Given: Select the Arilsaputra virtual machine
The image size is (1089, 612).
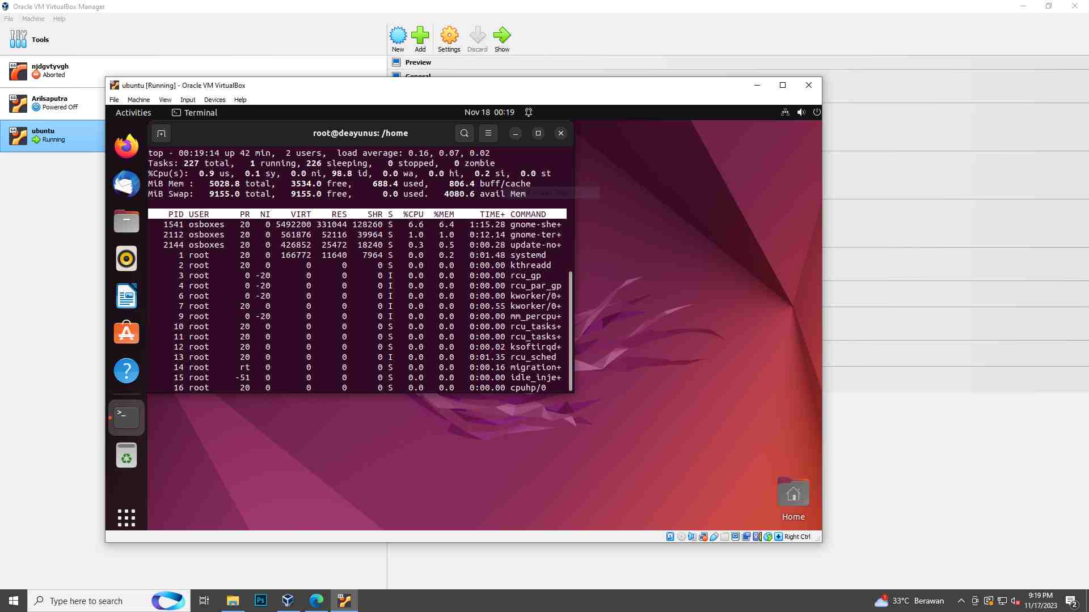Looking at the screenshot, I should [52, 103].
